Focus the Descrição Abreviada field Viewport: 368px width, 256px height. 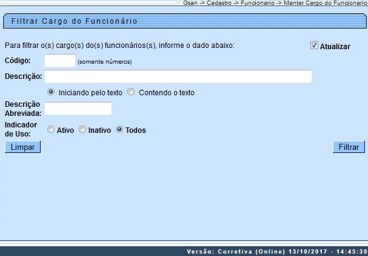pyautogui.click(x=78, y=109)
